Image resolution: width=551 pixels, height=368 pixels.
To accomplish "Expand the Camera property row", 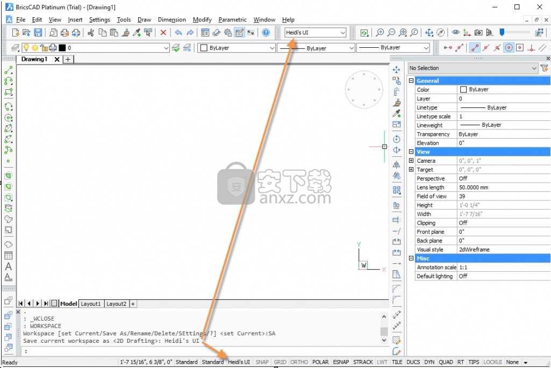I will tap(411, 161).
